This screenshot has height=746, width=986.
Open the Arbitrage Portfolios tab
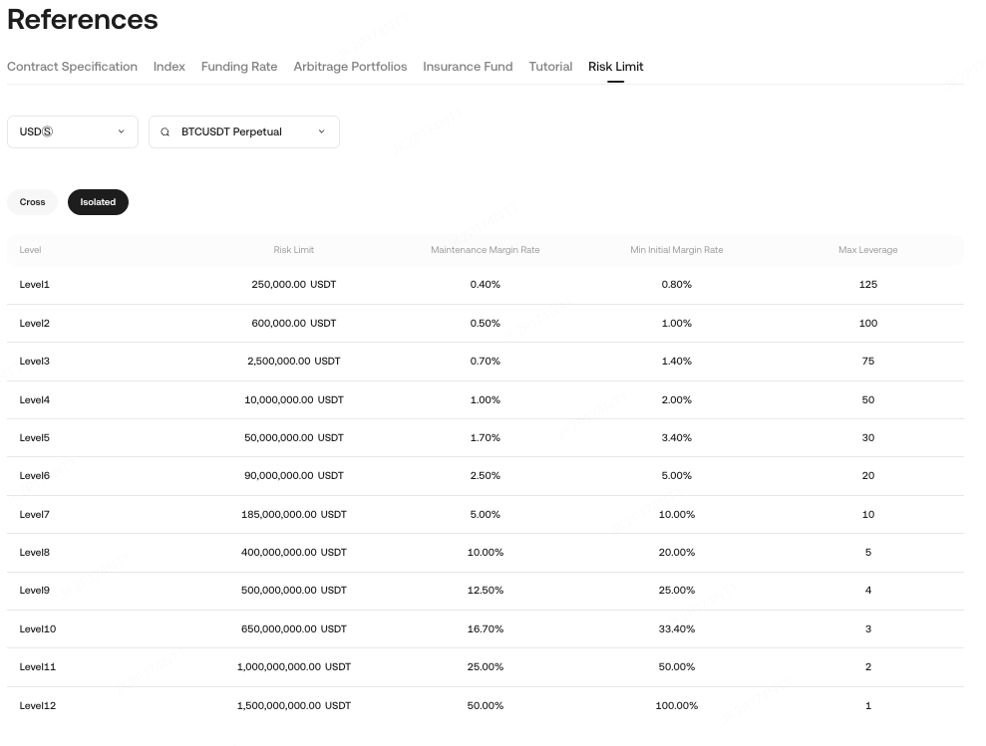(350, 67)
